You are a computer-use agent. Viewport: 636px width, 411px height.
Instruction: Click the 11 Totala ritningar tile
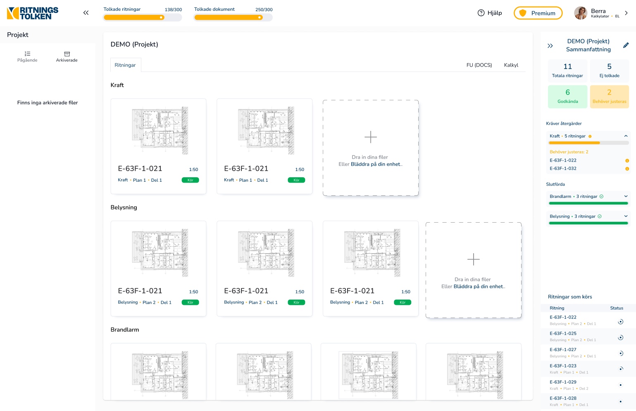pos(567,70)
